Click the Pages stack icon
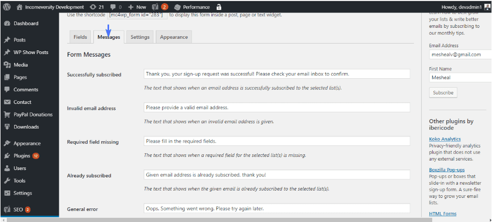 [x=7, y=77]
